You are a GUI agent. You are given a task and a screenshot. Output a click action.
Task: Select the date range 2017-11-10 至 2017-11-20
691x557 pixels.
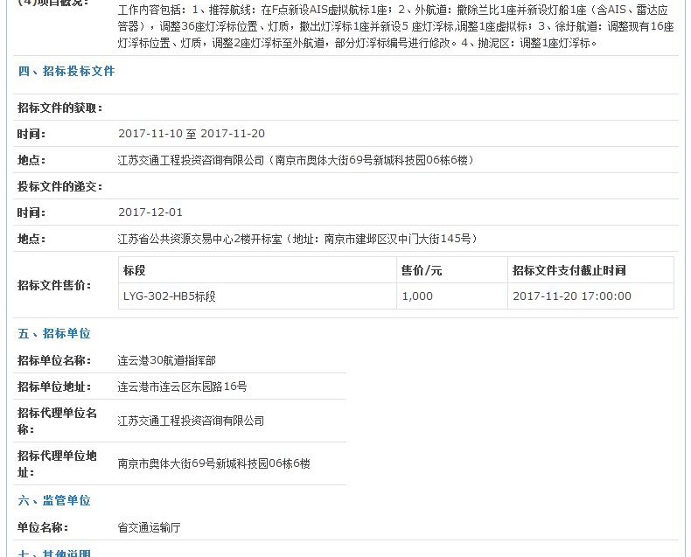click(x=191, y=134)
